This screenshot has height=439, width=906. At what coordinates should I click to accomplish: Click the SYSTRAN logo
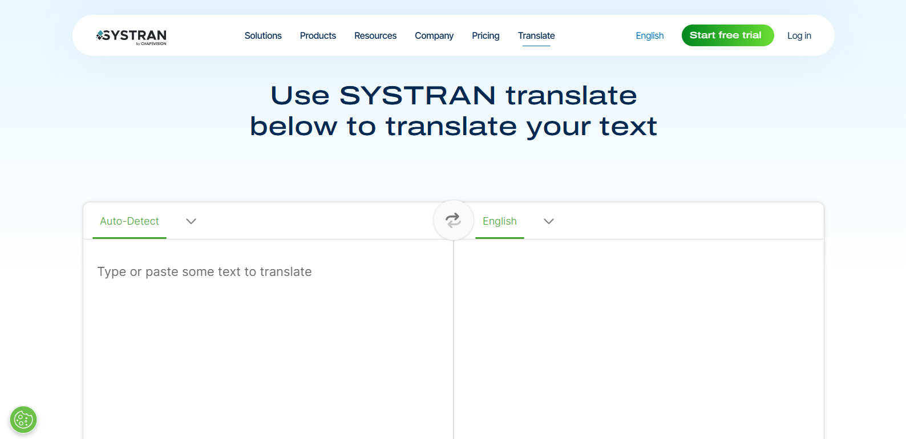(131, 36)
